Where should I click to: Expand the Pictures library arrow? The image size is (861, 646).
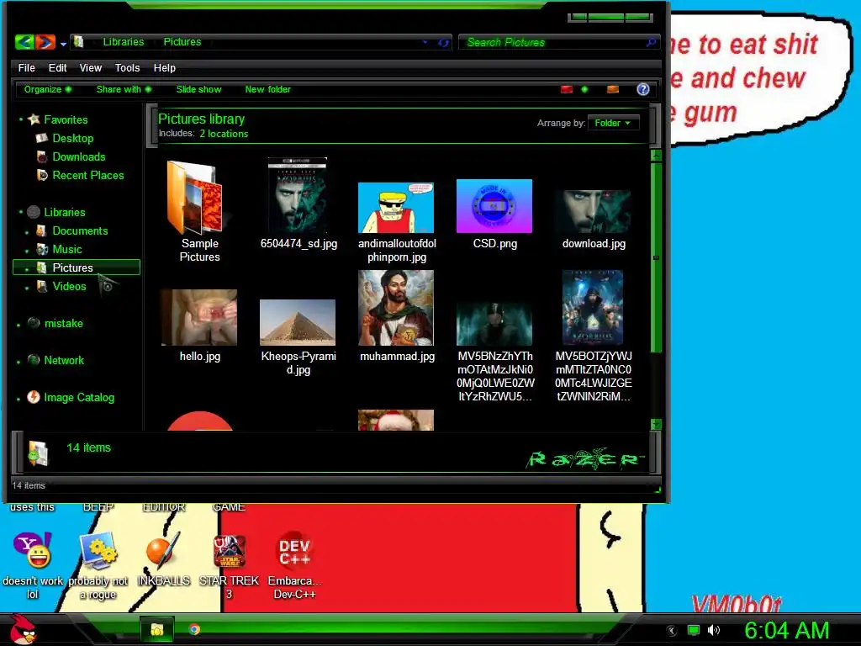27,269
